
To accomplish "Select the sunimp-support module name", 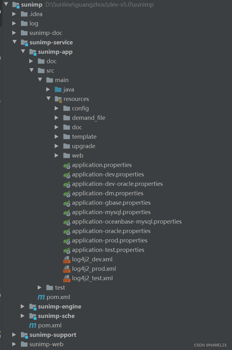I will (53, 335).
